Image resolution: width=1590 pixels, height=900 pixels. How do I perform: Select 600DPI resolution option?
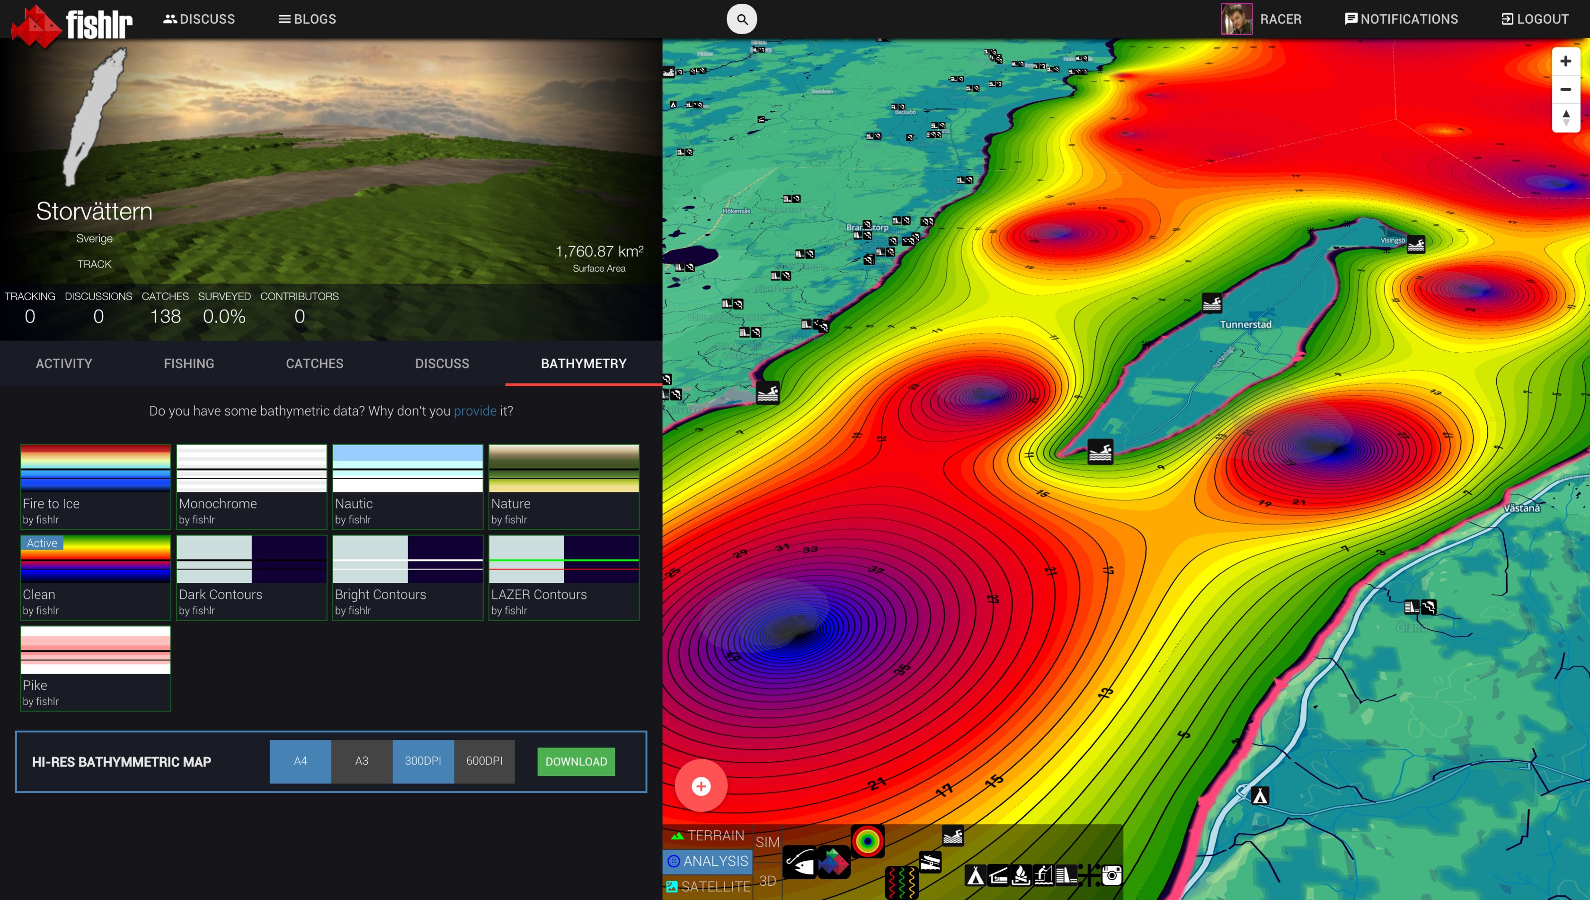pos(484,761)
